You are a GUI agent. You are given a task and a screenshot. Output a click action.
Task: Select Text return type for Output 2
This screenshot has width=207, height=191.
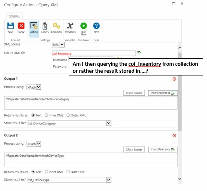[x=33, y=172]
